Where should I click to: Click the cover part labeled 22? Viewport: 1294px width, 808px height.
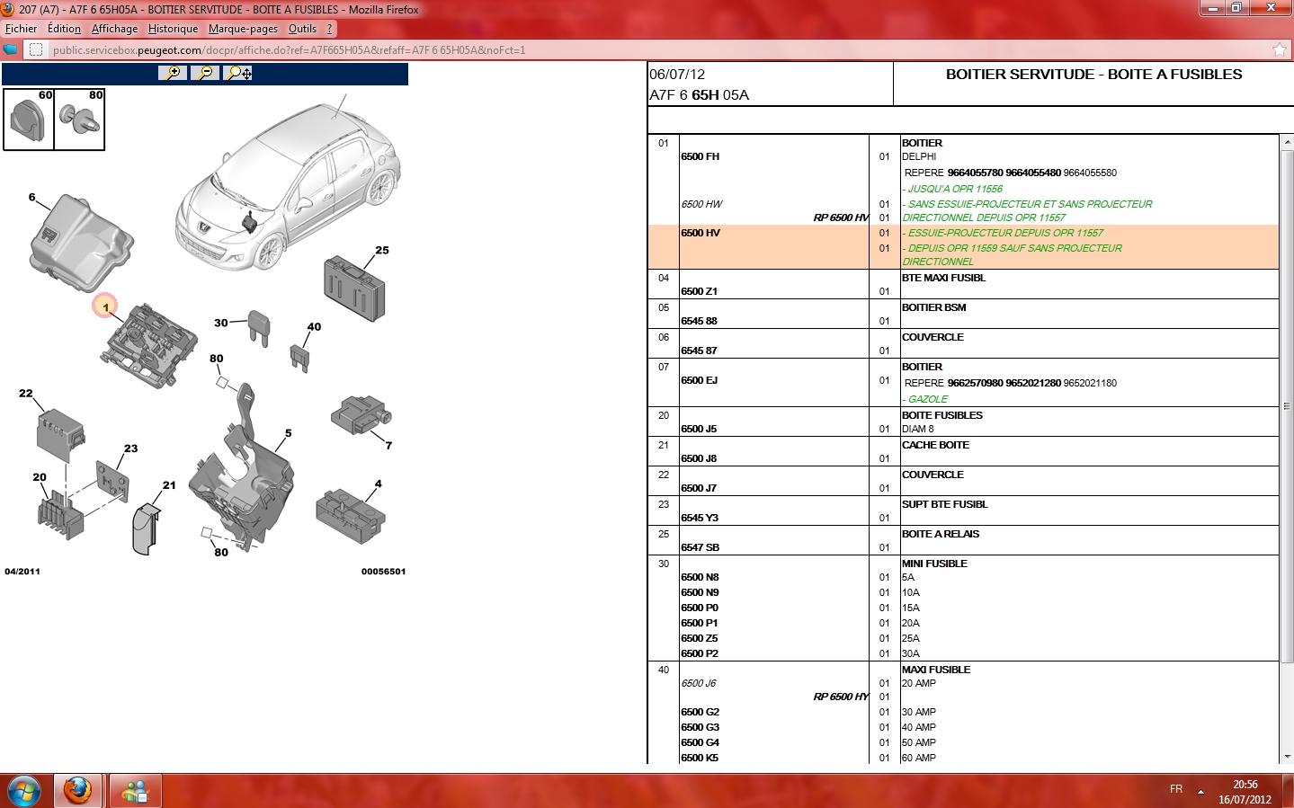pos(60,435)
